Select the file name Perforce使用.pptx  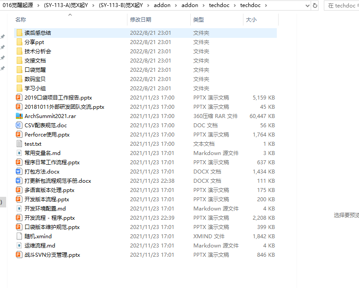point(47,135)
